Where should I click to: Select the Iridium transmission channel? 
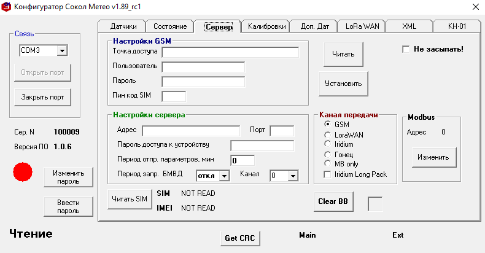(x=327, y=144)
